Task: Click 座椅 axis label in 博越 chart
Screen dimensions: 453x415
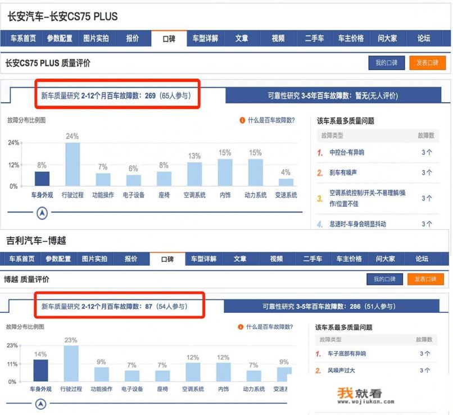Action: click(x=162, y=389)
